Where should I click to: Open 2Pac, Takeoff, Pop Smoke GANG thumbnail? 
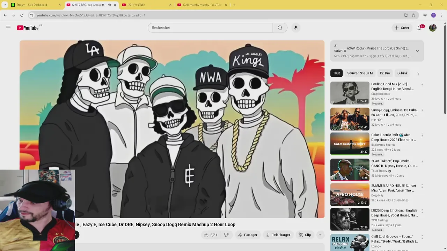[x=350, y=170]
